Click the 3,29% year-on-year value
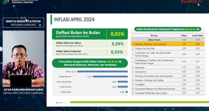Screen dimensions: 209x111 tap(117, 44)
